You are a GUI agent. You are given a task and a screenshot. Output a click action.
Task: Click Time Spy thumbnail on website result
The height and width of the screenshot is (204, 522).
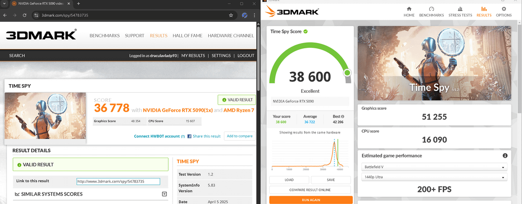(45, 116)
